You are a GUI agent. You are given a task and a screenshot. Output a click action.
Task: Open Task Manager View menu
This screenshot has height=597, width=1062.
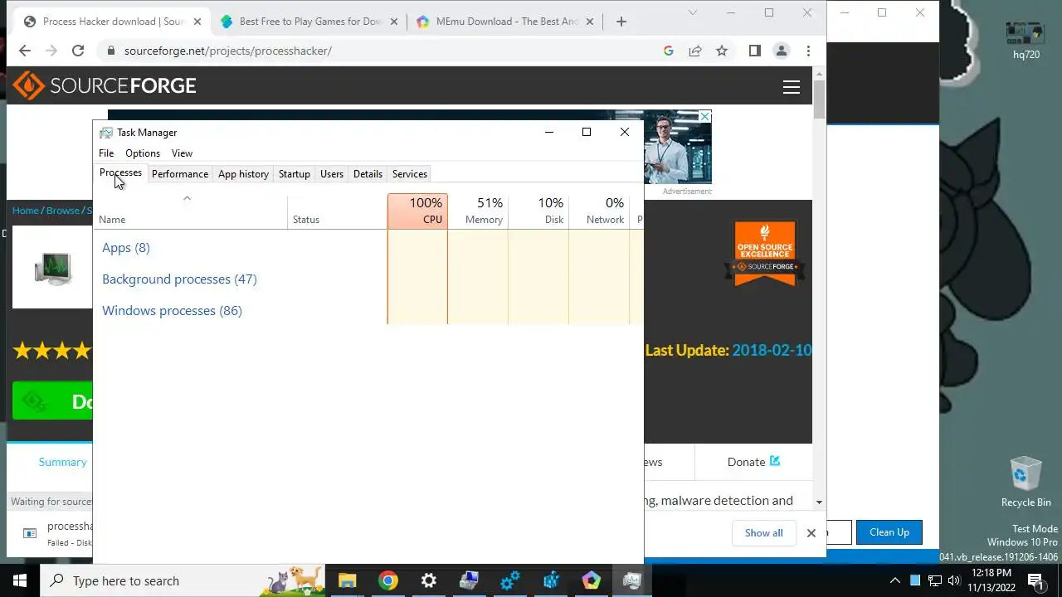tap(182, 153)
